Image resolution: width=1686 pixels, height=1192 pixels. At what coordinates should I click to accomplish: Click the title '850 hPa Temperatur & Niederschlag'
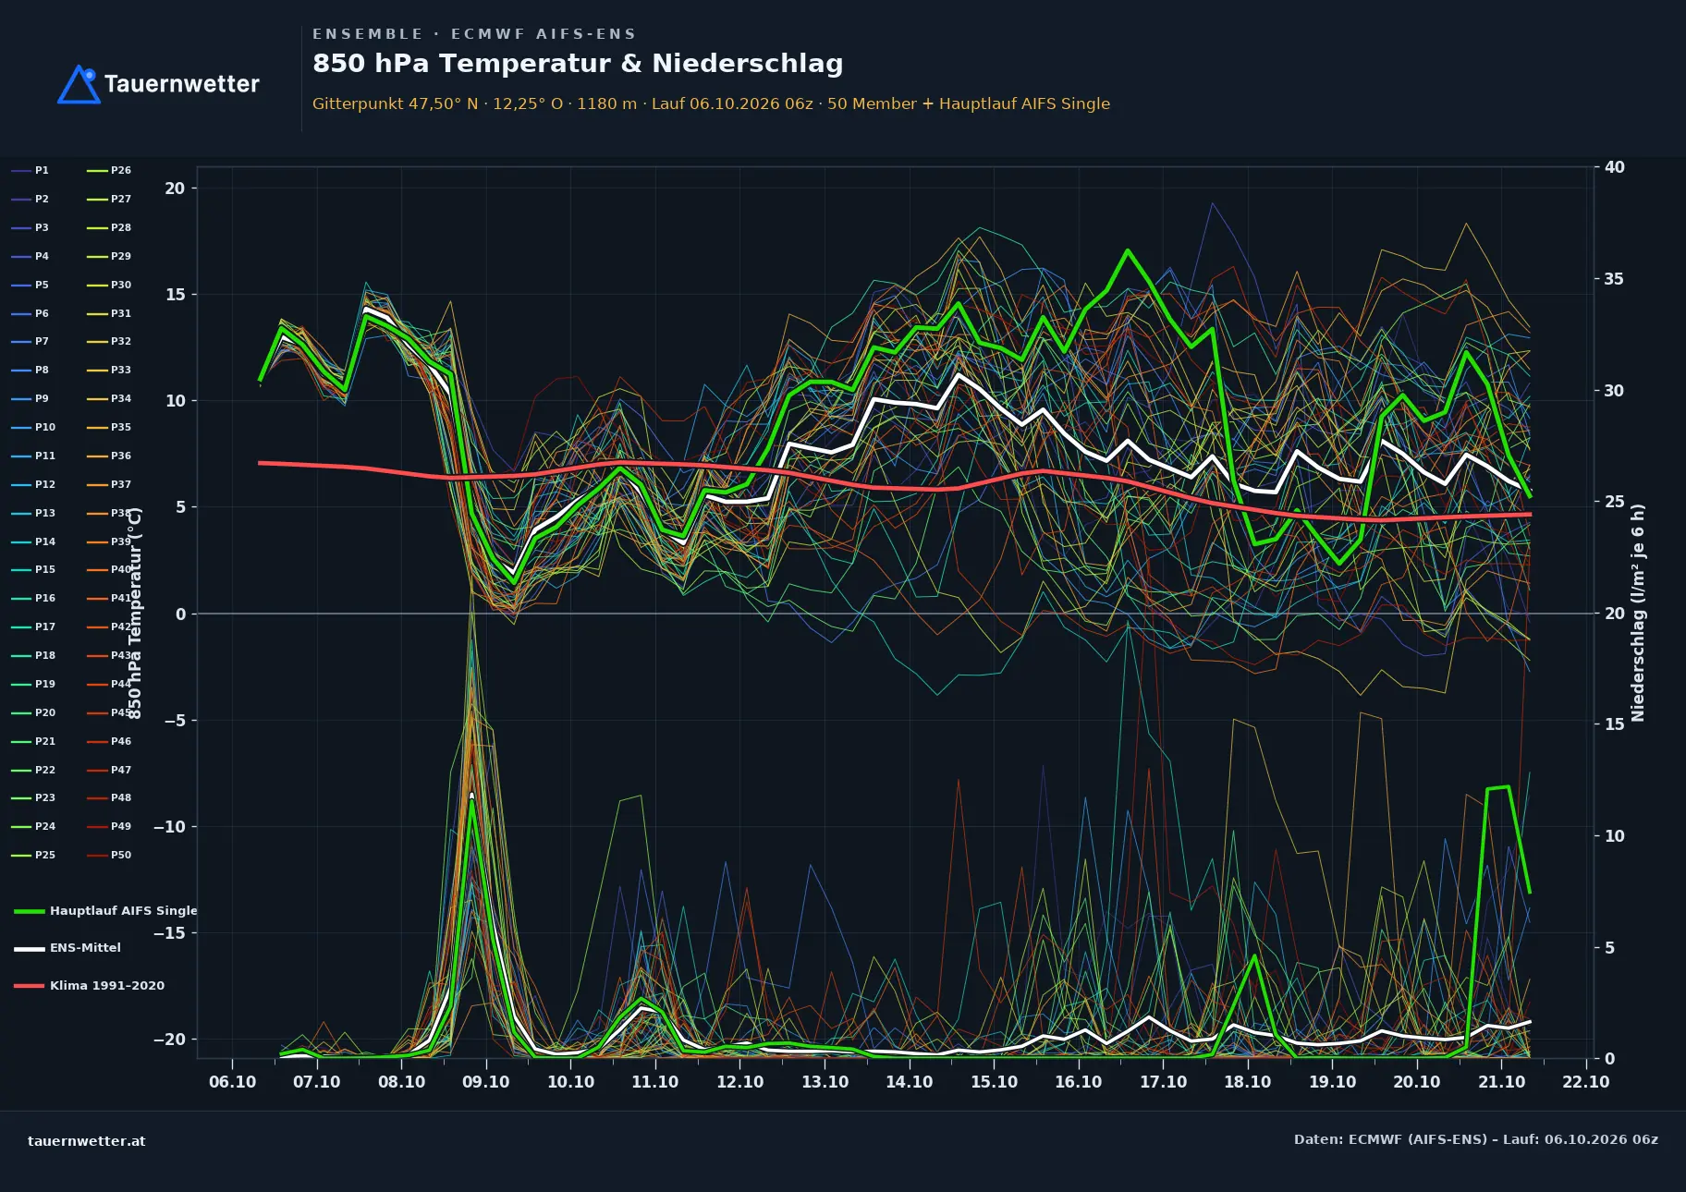click(578, 64)
